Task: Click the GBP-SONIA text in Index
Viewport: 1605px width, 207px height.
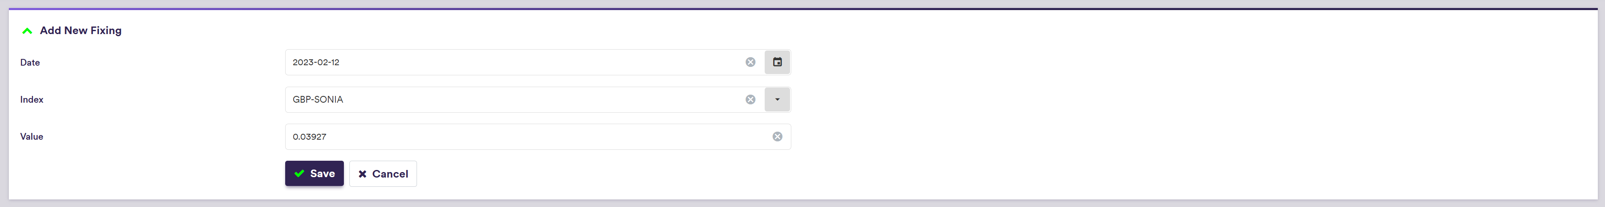Action: pos(318,99)
